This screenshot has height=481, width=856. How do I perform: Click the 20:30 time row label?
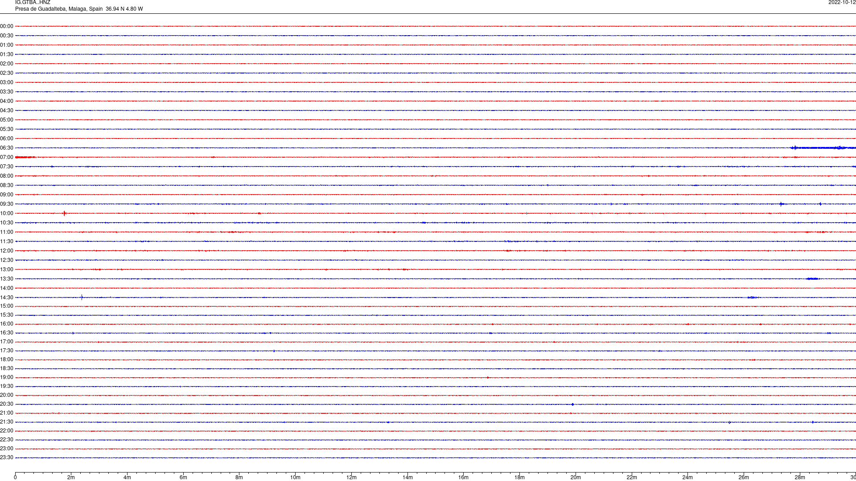(7, 404)
